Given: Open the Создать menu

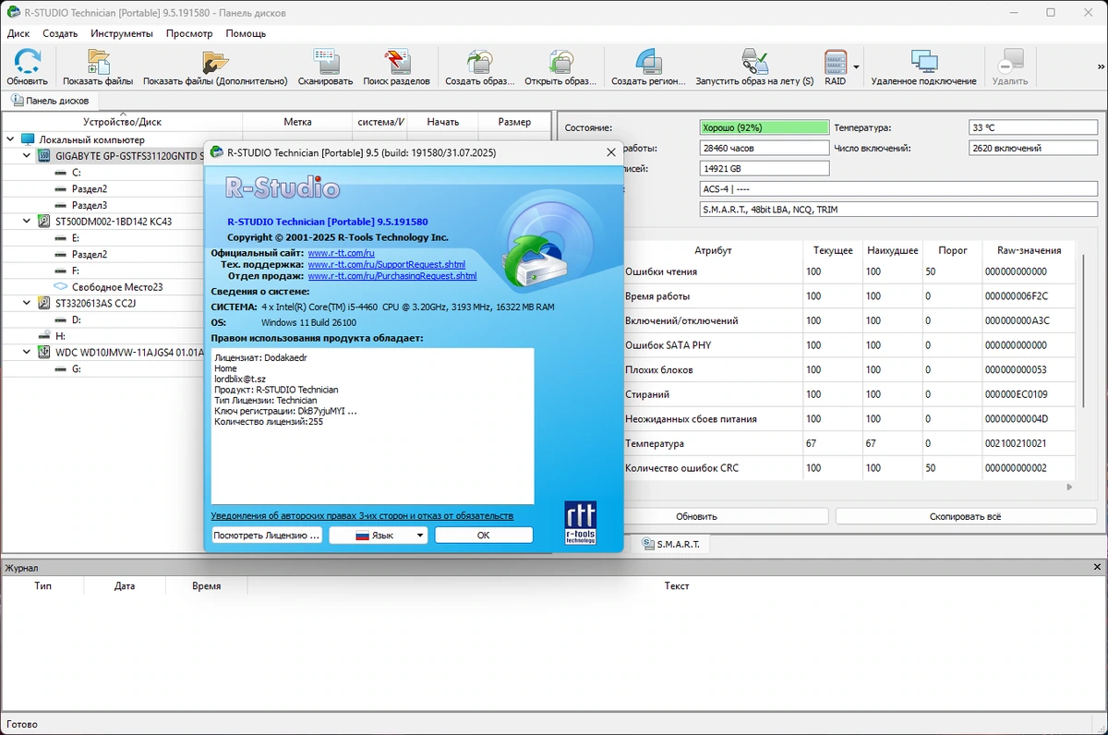Looking at the screenshot, I should (60, 33).
